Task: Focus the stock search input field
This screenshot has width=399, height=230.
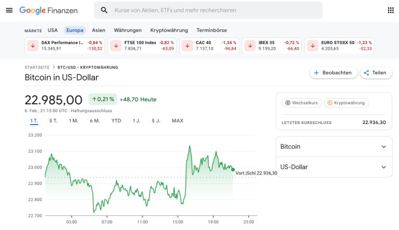Action: tap(208, 10)
